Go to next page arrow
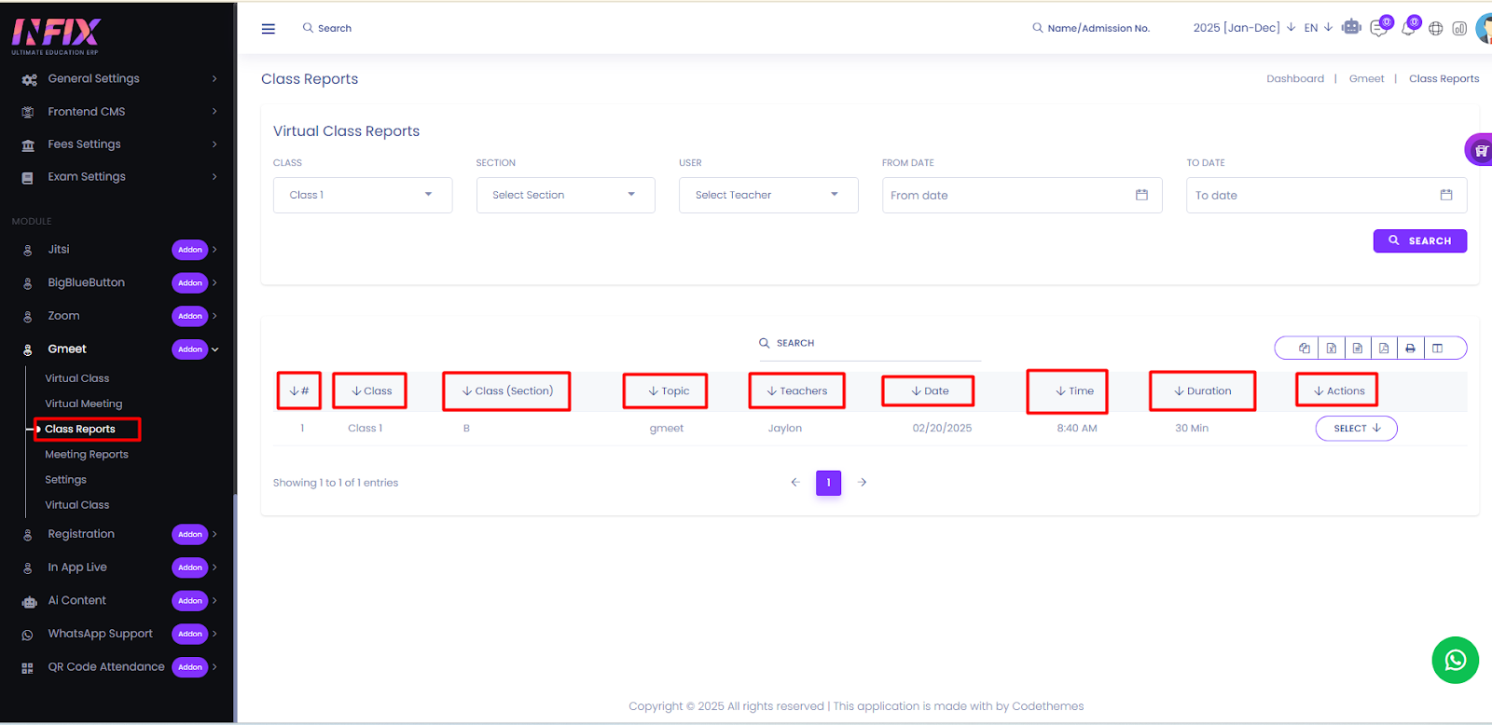The image size is (1492, 725). [x=863, y=483]
